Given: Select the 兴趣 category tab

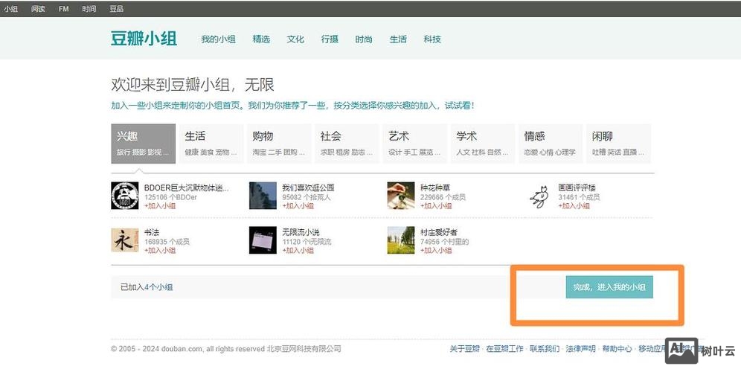Looking at the screenshot, I should 143,144.
